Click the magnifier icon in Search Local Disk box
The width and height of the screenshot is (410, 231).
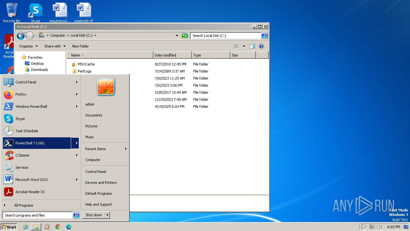[x=265, y=36]
